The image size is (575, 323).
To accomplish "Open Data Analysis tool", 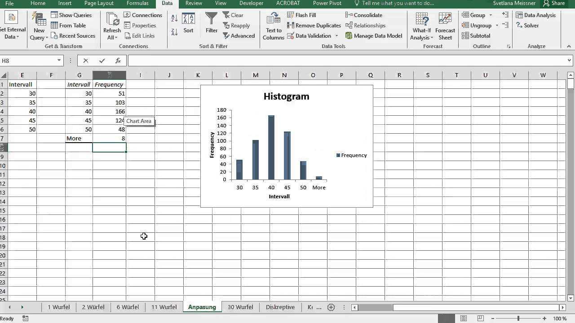I will 535,15.
